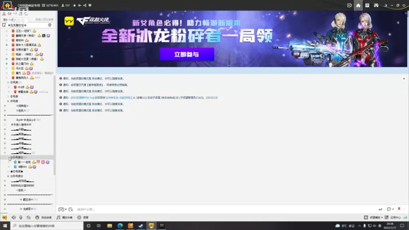
Task: Expand the 新人接待 channel
Action: (5, 125)
